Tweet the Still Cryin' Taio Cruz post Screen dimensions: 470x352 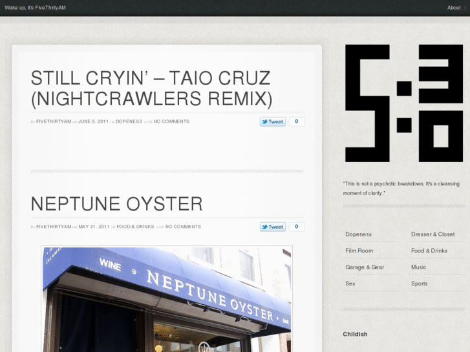tap(273, 121)
